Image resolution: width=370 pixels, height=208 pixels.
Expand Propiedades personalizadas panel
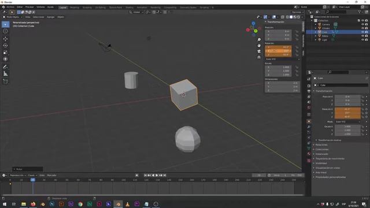(331, 177)
